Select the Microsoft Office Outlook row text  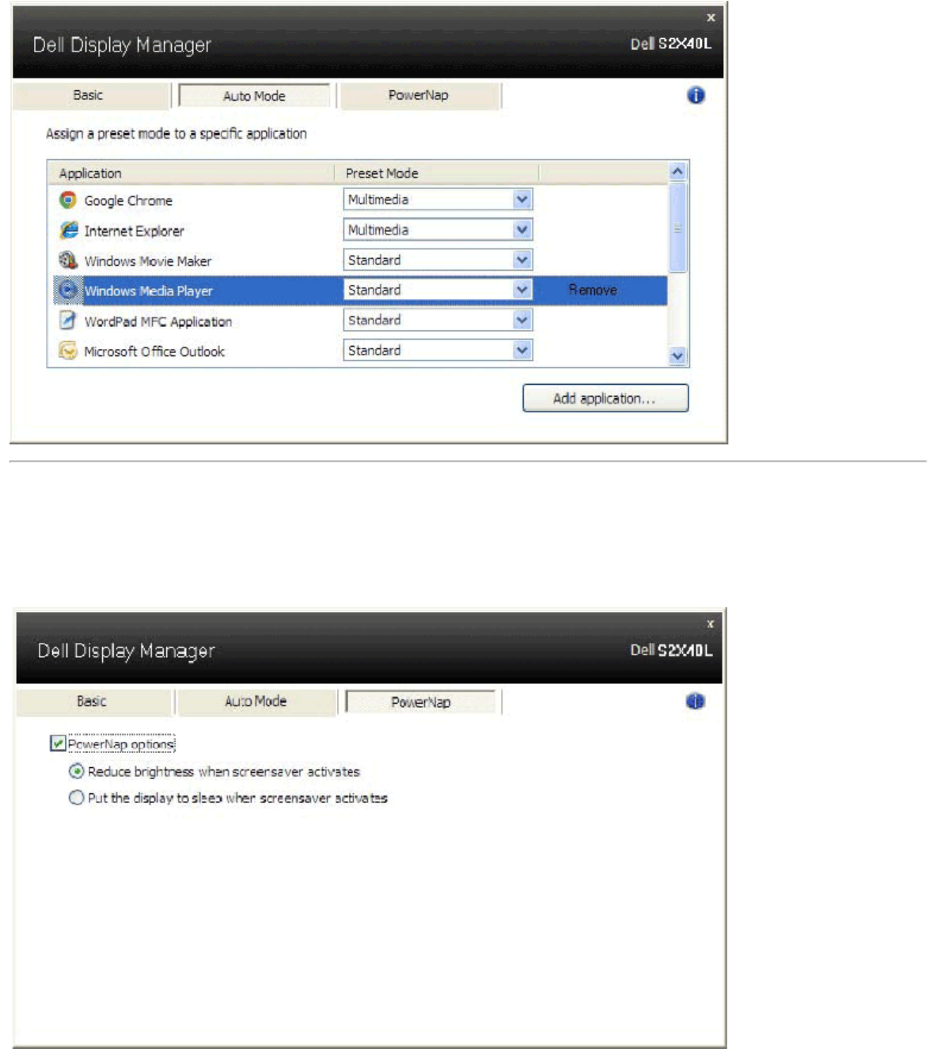coord(154,352)
